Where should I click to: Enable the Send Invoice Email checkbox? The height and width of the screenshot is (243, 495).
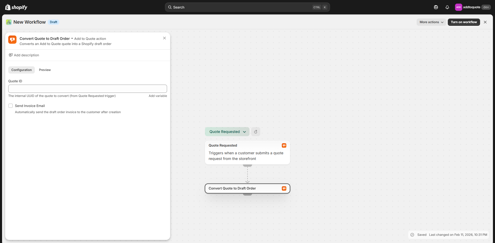(11, 106)
